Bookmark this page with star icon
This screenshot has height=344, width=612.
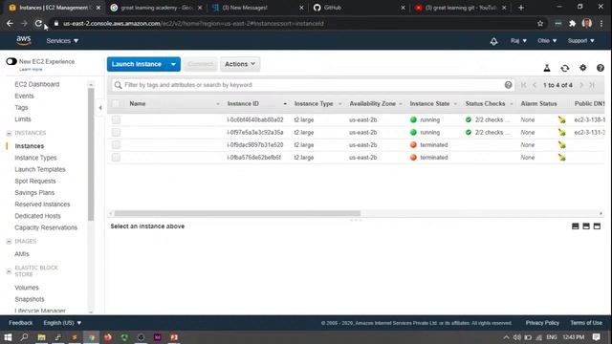tap(540, 23)
